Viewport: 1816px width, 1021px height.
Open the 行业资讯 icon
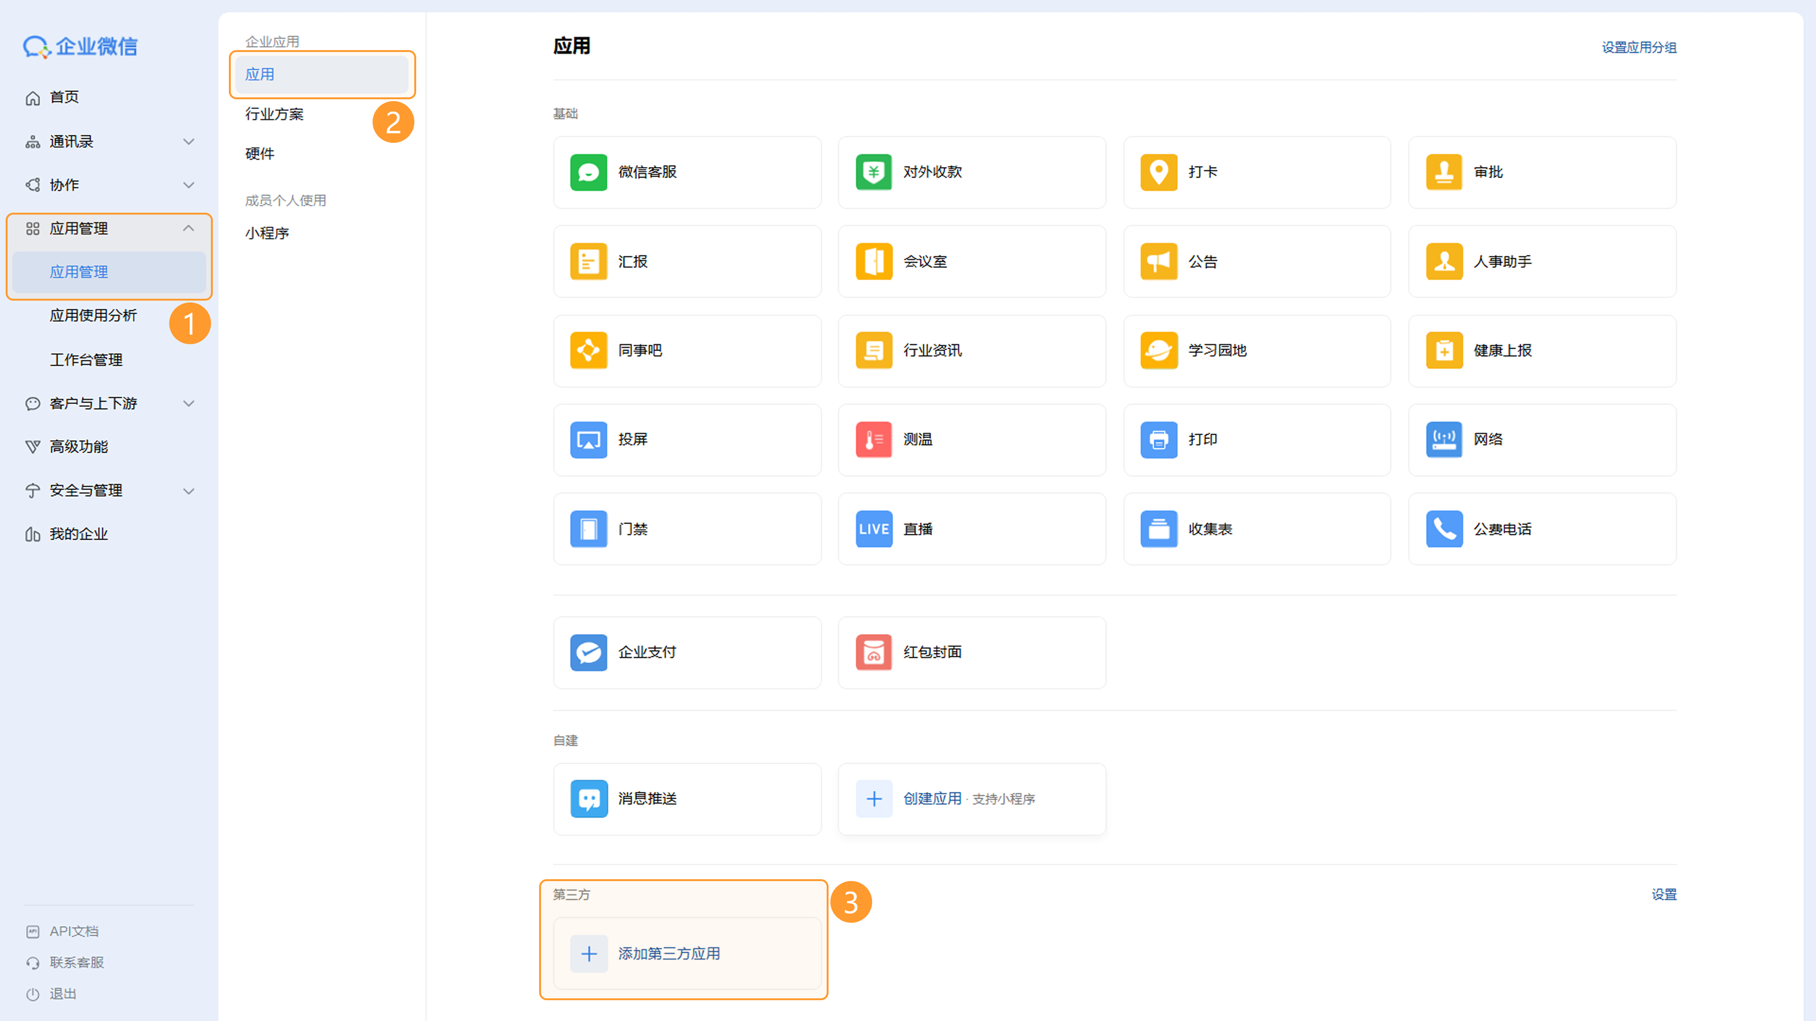click(x=873, y=350)
